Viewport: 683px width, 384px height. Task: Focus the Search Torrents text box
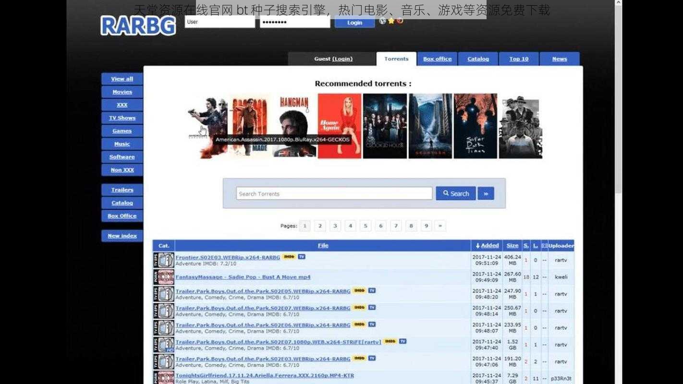coord(334,193)
